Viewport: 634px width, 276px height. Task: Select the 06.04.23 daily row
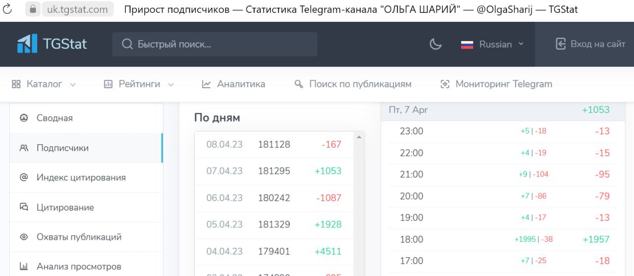[274, 198]
